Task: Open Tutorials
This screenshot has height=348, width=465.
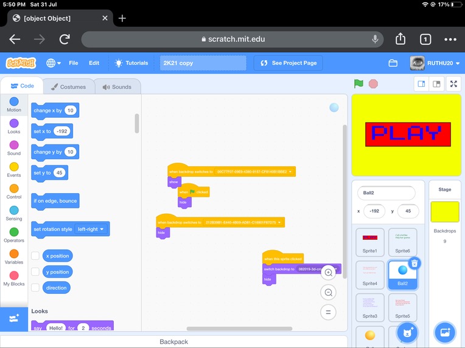Action: pyautogui.click(x=131, y=63)
